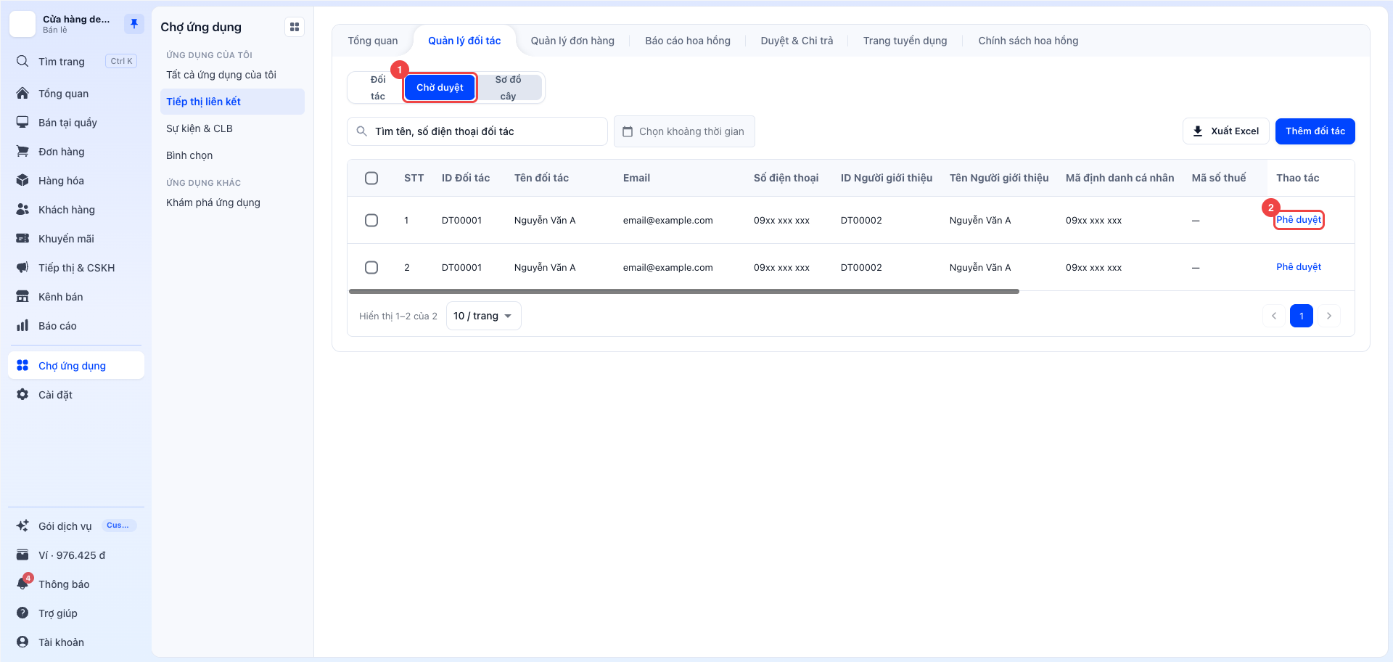This screenshot has width=1393, height=662.
Task: Open Kênh bán store icon
Action: point(22,297)
